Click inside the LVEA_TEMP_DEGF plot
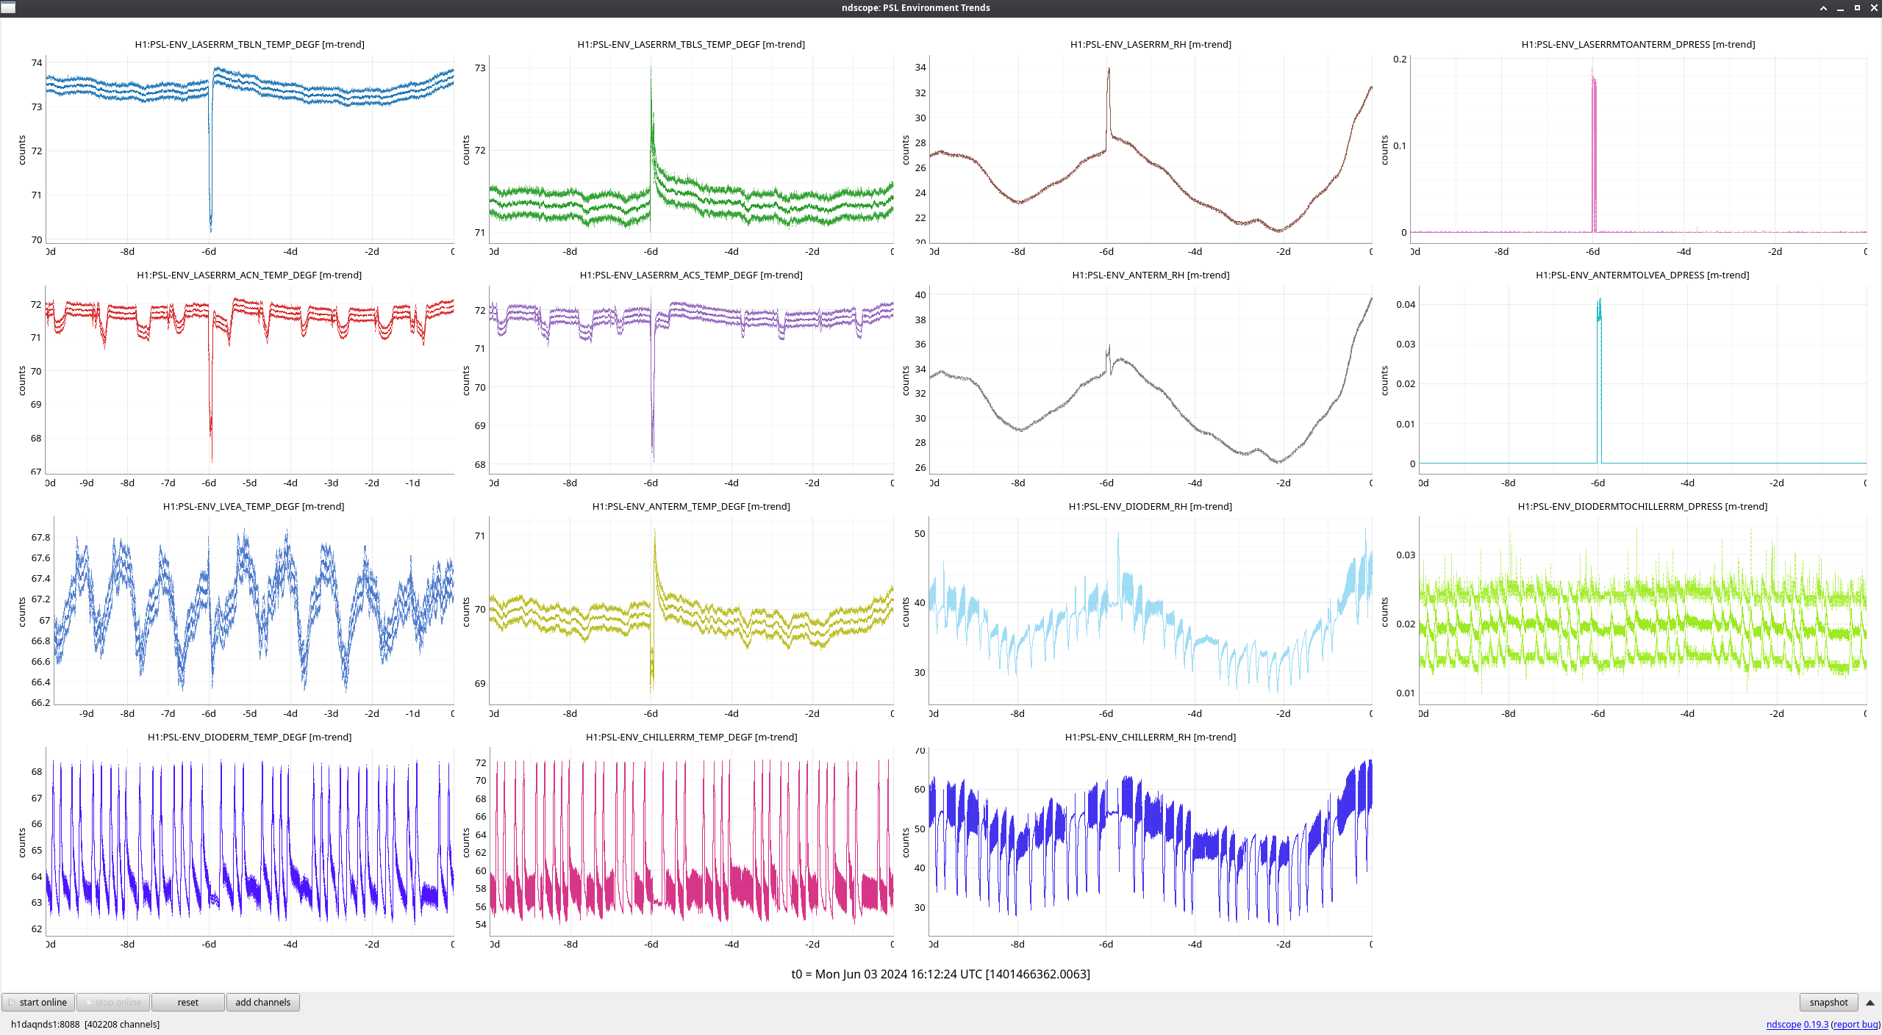The image size is (1882, 1035). tap(254, 610)
